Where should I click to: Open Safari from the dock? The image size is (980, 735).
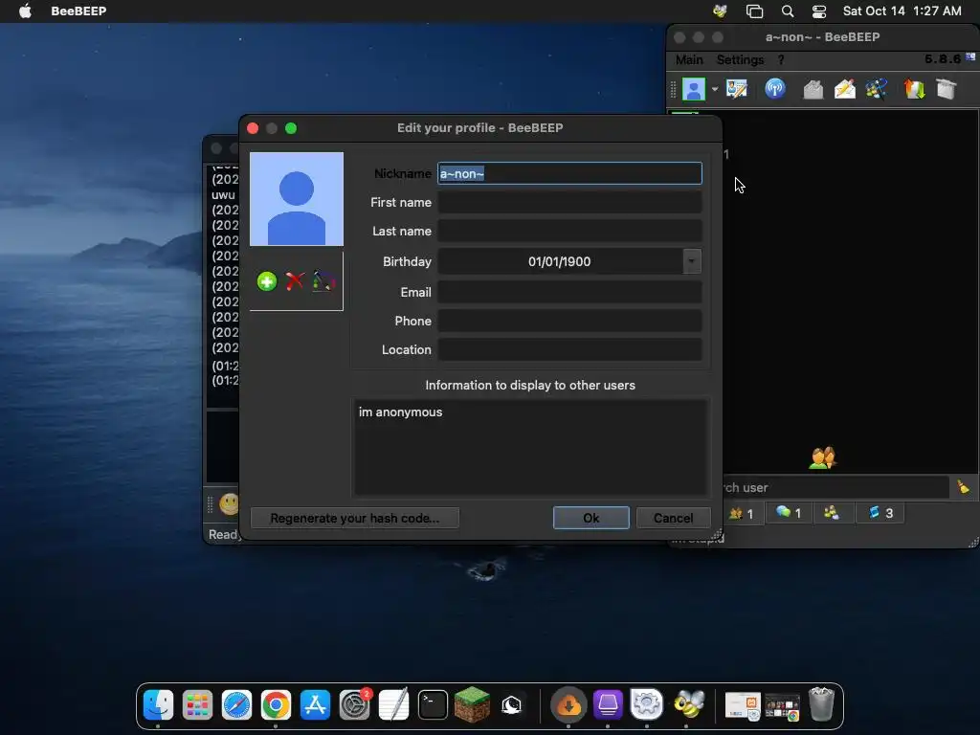pyautogui.click(x=237, y=705)
